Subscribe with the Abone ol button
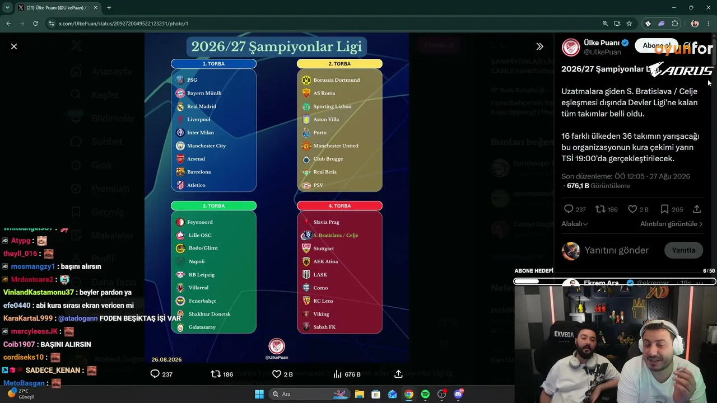 click(657, 46)
